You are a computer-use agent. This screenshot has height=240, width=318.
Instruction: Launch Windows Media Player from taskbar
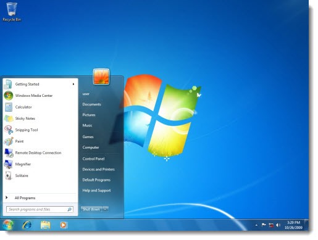coord(64,225)
